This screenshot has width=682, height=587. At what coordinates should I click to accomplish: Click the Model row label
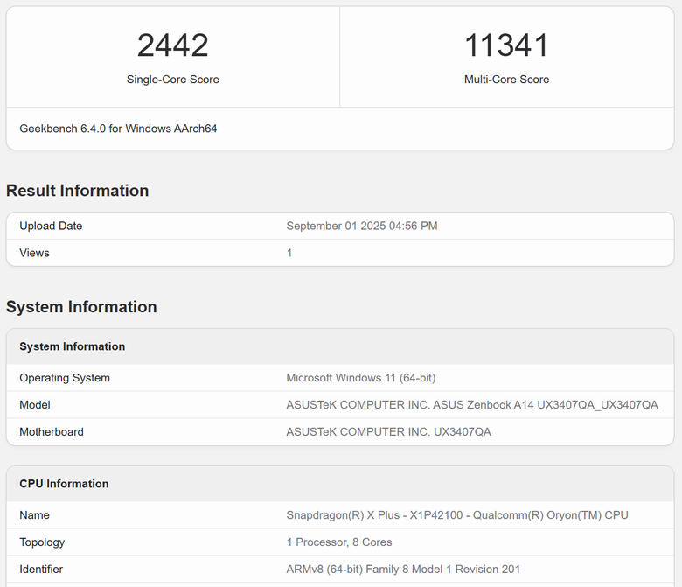tap(35, 405)
